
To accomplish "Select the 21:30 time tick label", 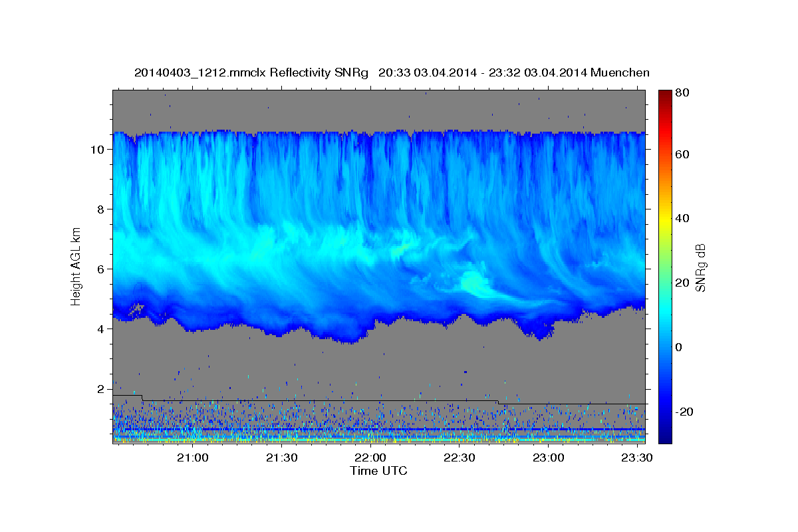I will click(x=281, y=458).
